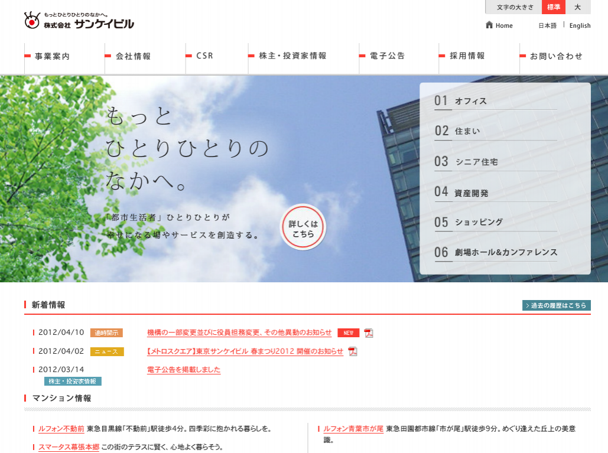Select 01 オフィス from business list

coord(470,101)
